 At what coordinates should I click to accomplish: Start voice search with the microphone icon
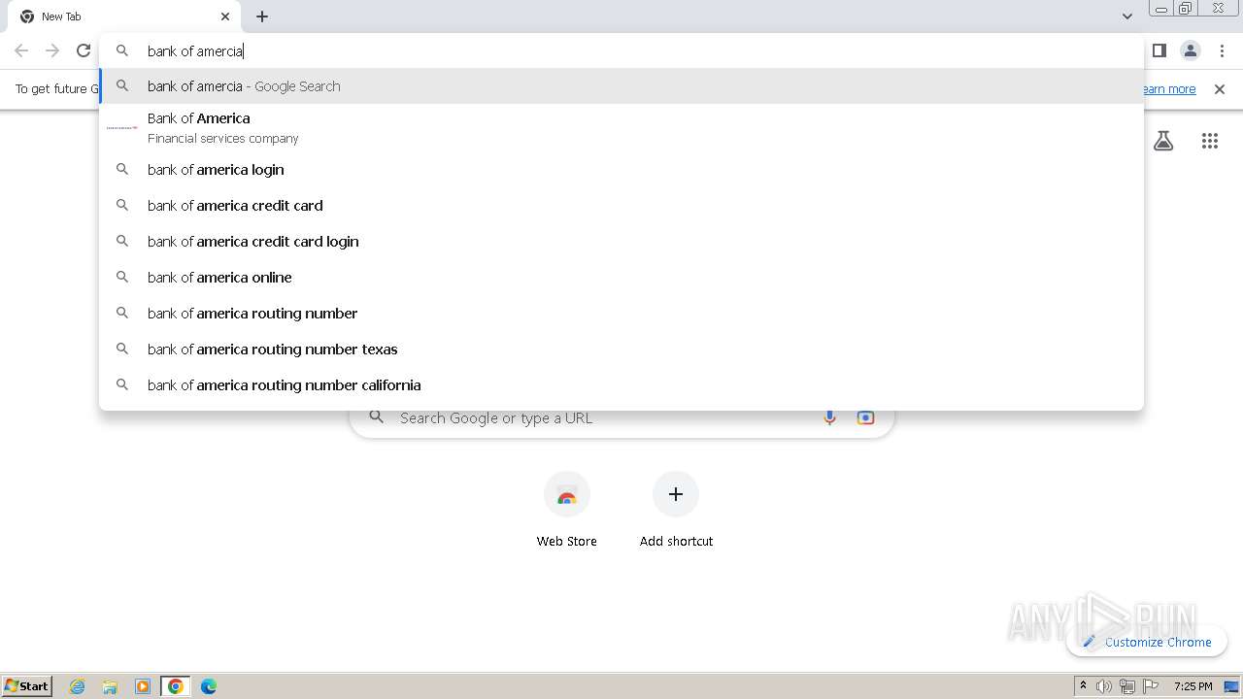click(x=829, y=418)
